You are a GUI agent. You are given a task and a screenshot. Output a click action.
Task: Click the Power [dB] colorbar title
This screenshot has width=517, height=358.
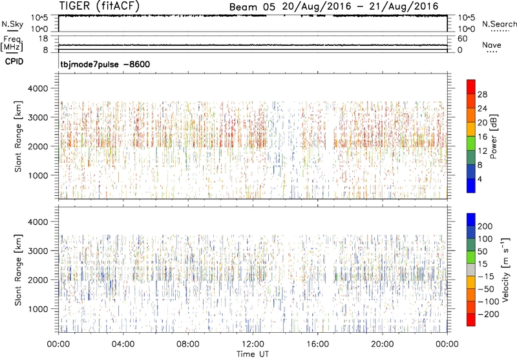tap(493, 136)
